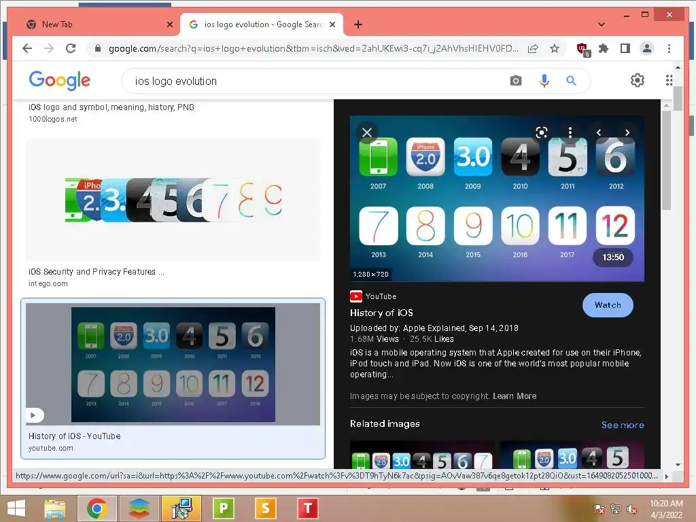This screenshot has width=696, height=522.
Task: Open the green P taskbar app
Action: click(223, 508)
